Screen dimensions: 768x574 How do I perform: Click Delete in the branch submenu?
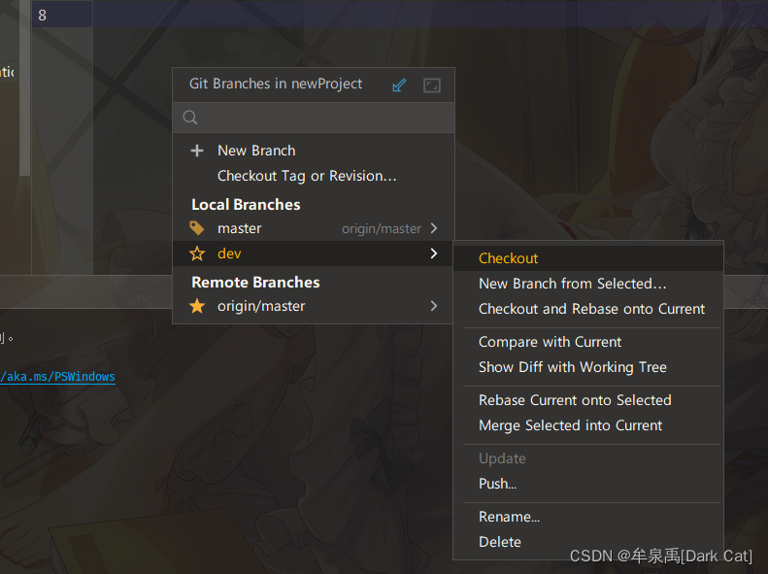click(x=588, y=542)
